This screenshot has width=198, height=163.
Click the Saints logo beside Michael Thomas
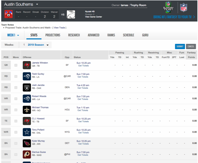point(27,110)
